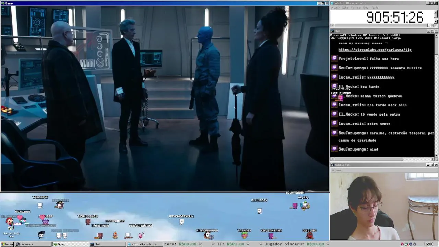This screenshot has width=439, height=247.
Task: Click the Twitch badge beside El_Mecko boa tarde
Action: tap(334, 86)
